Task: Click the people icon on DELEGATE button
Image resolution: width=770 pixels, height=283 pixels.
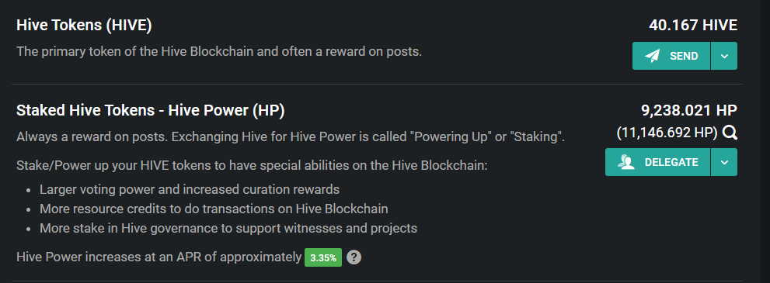Action: coord(626,162)
